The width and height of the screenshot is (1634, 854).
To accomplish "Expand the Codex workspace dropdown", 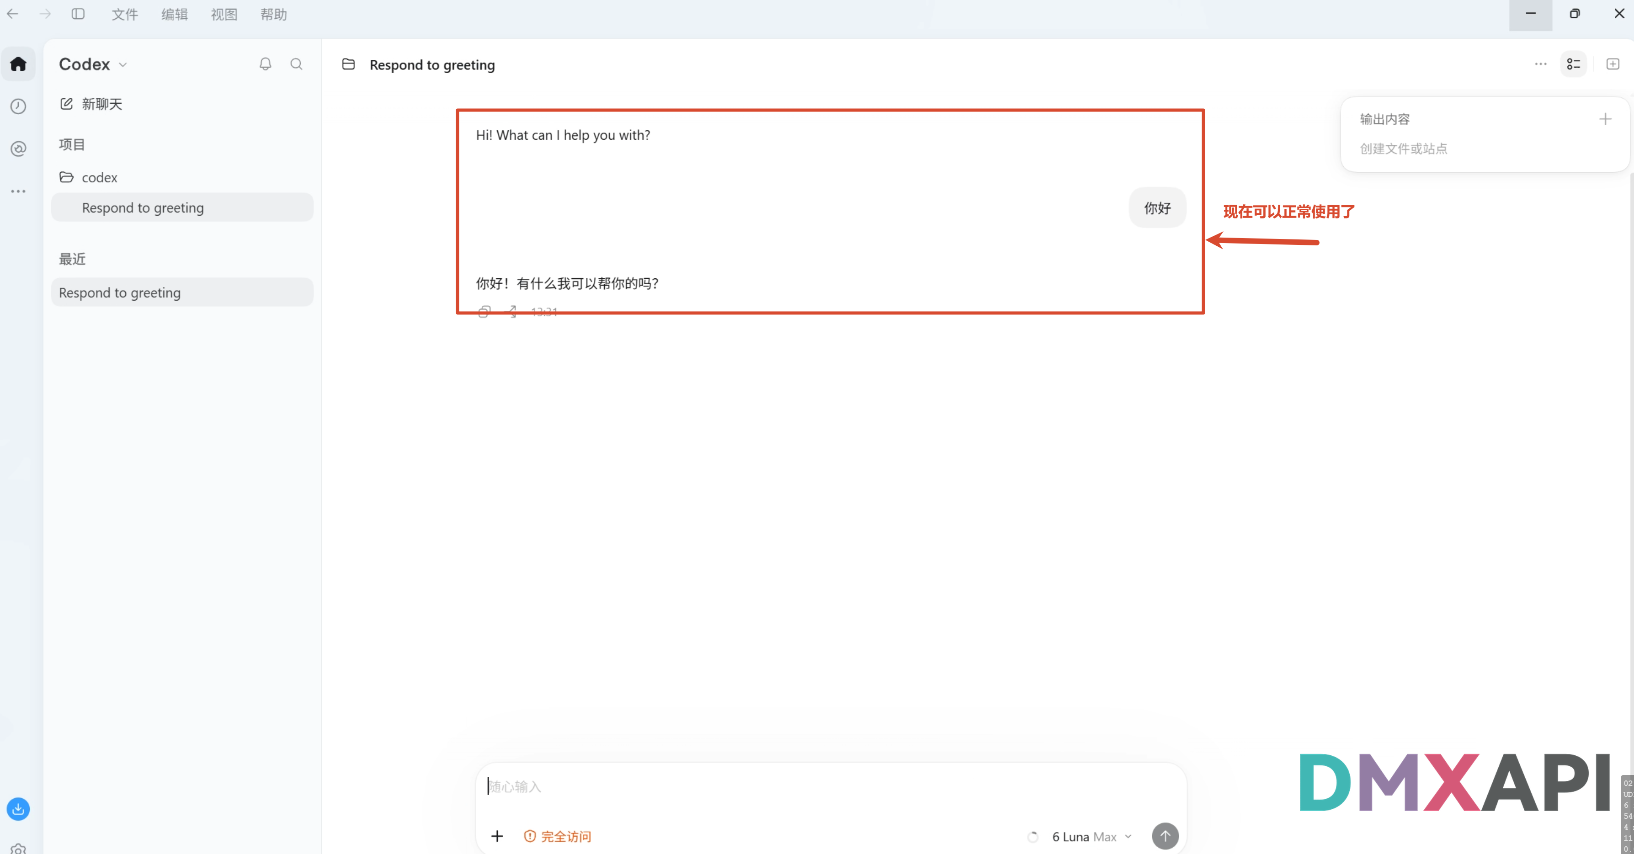I will click(93, 64).
